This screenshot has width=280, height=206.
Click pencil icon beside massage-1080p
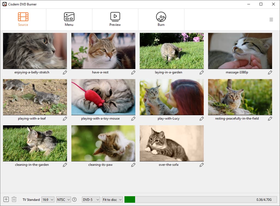(270, 73)
